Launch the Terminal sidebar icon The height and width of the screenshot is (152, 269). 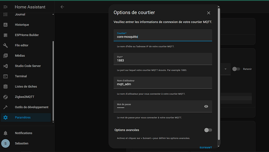(x=5, y=76)
